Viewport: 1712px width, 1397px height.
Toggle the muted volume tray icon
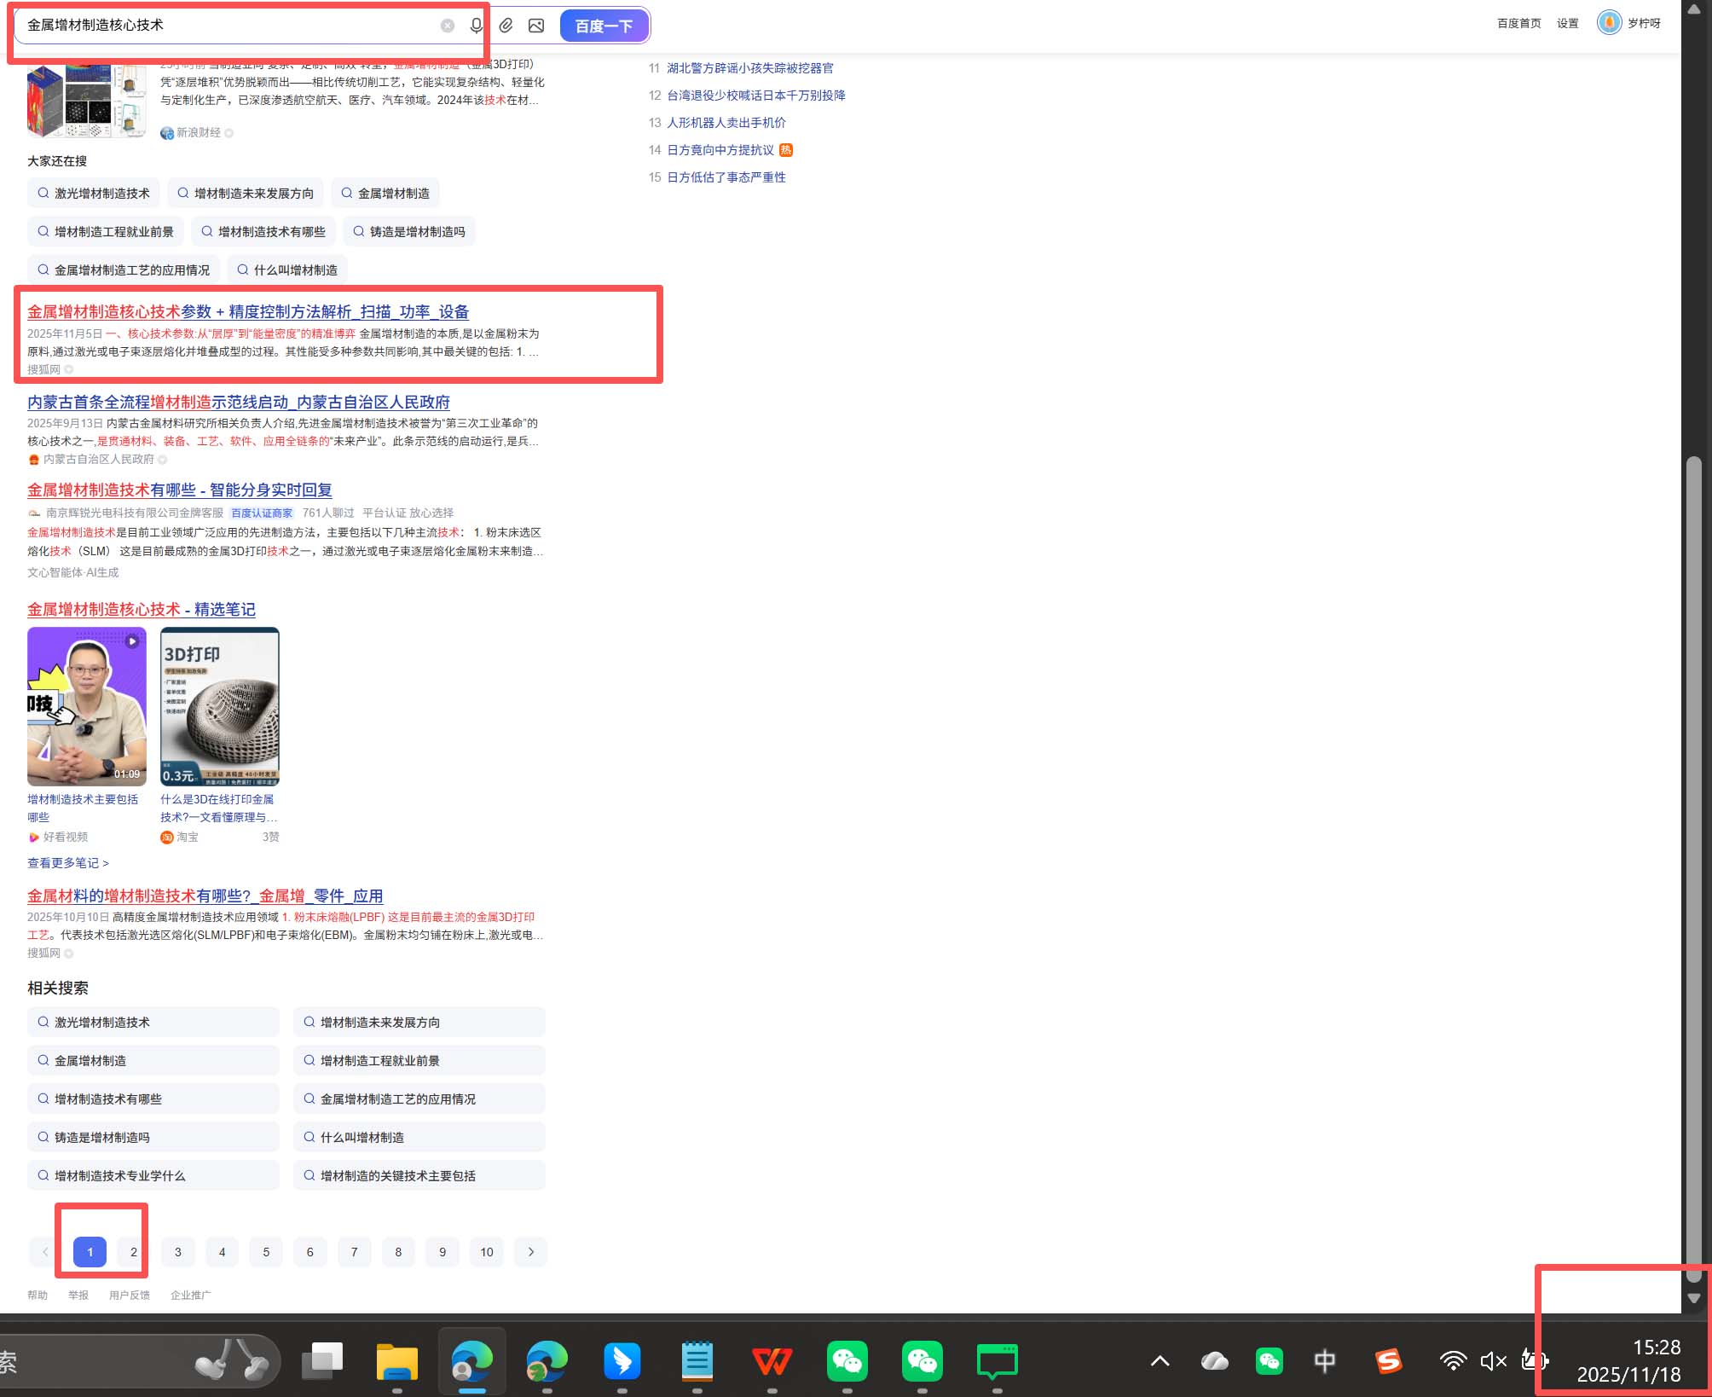click(x=1493, y=1360)
